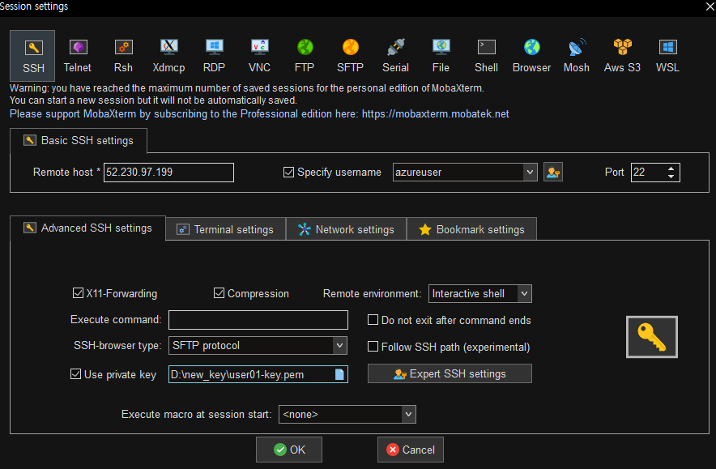
Task: Increase the Port number with up arrow
Action: click(671, 168)
